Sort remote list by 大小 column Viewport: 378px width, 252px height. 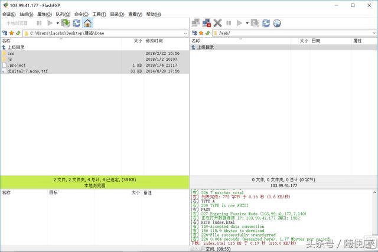coord(300,41)
